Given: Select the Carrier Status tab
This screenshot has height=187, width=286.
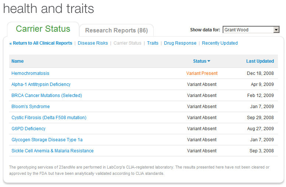Looking at the screenshot, I should pos(43,29).
